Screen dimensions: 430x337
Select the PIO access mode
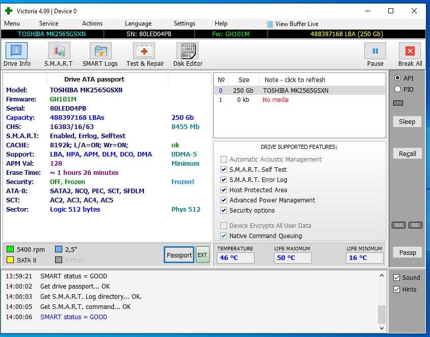pyautogui.click(x=397, y=89)
